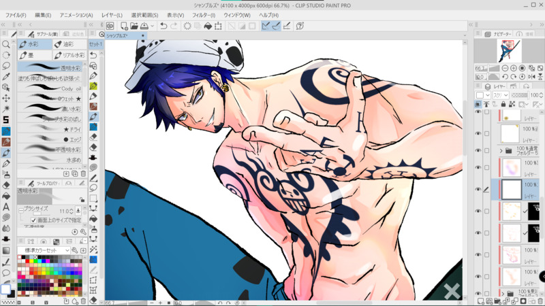This screenshot has height=306, width=545.
Task: Toggle the on-screen size specification checkbox
Action: coord(33,220)
